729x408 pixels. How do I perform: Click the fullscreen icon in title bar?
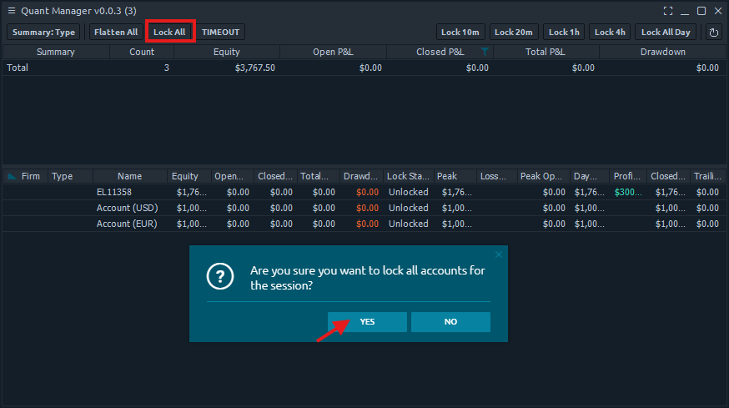[667, 11]
